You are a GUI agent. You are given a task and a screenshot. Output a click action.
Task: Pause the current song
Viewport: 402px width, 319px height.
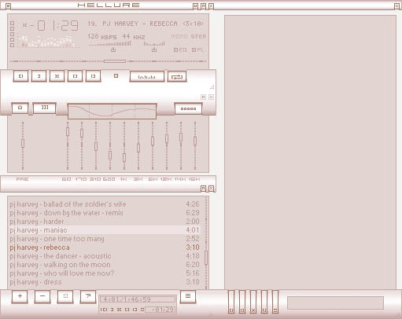click(x=57, y=76)
